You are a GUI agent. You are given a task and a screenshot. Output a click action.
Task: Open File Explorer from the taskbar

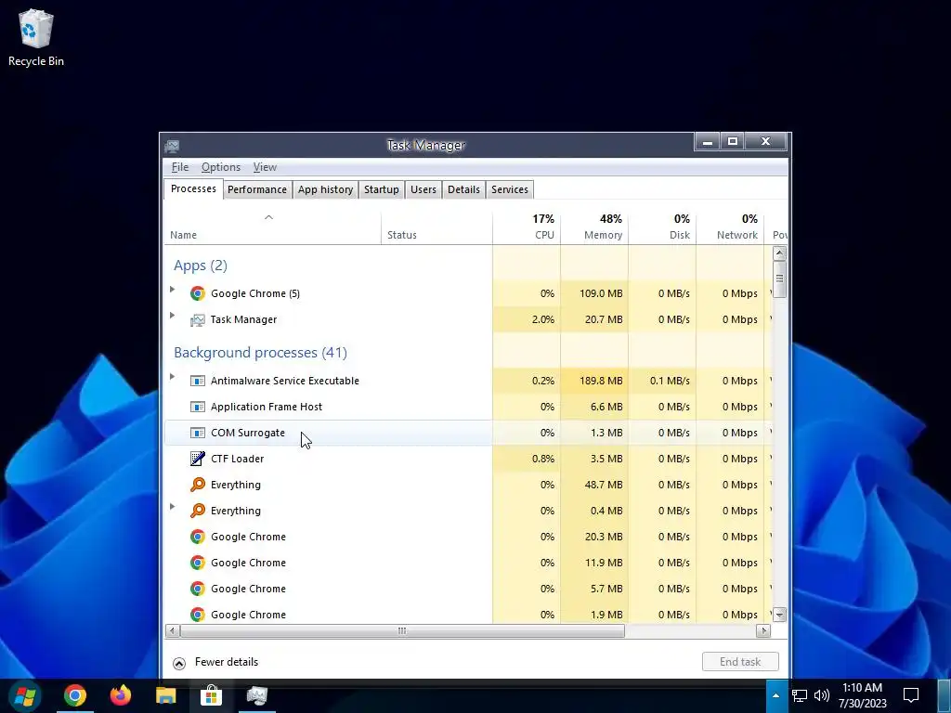(165, 695)
